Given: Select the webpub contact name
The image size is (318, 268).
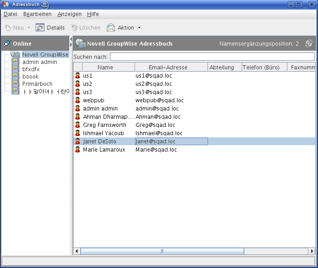Looking at the screenshot, I should pos(94,100).
